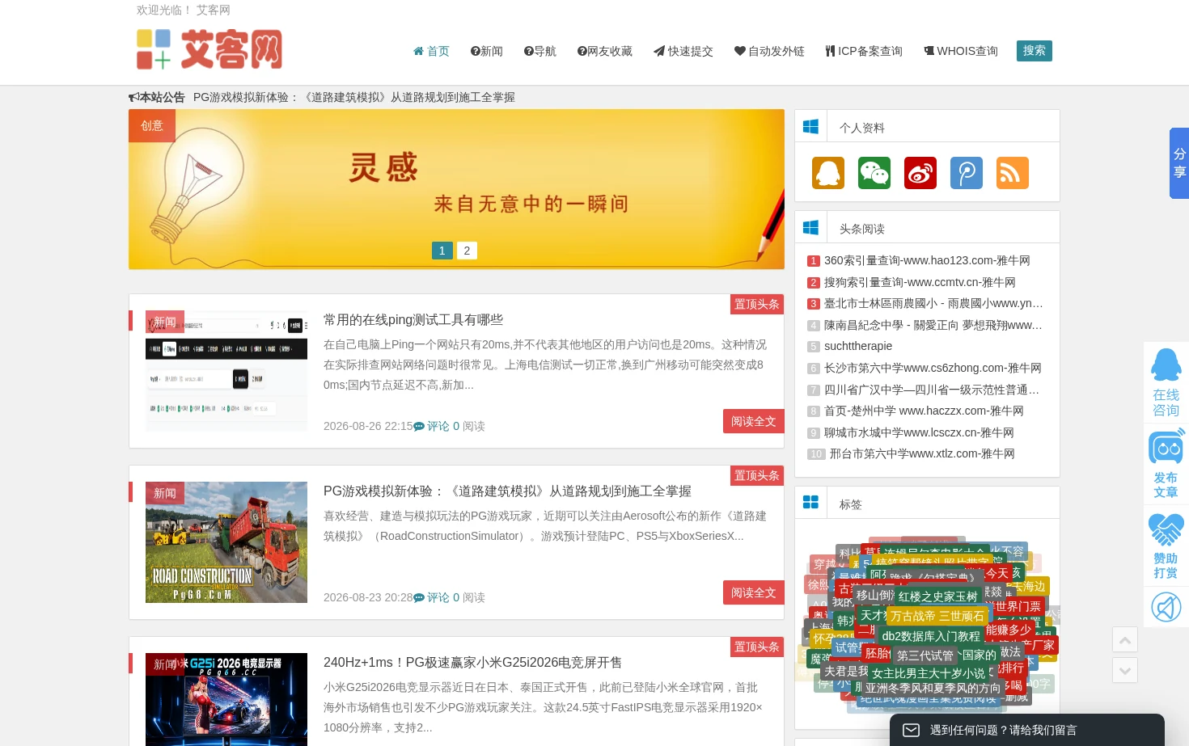Click the 赞助打赏 handshake icon
Screen dimensions: 1189x746
tap(1166, 546)
